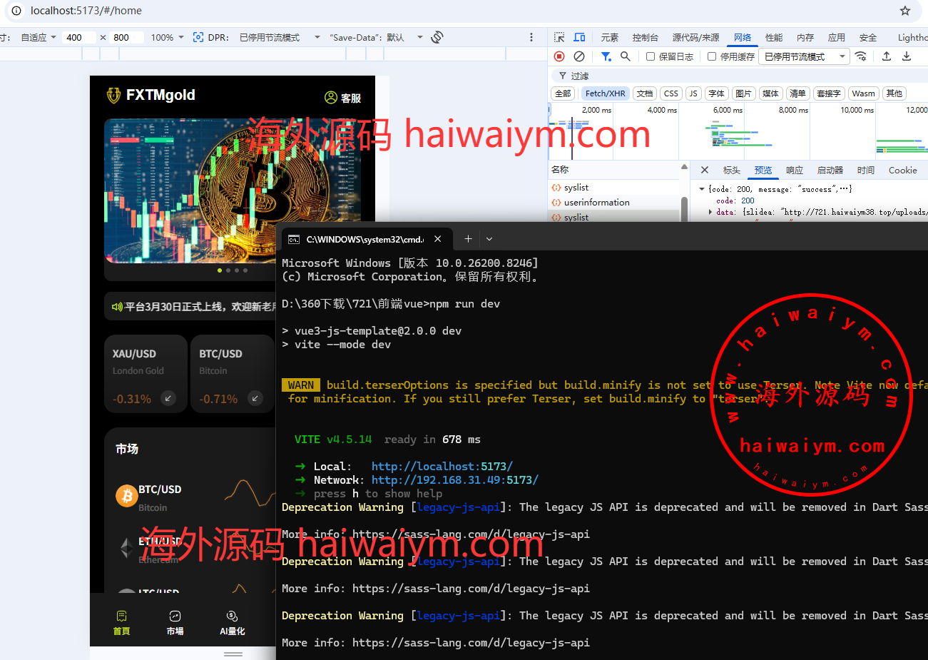Click the banner carousel pagination dots
928x660 pixels.
233,270
